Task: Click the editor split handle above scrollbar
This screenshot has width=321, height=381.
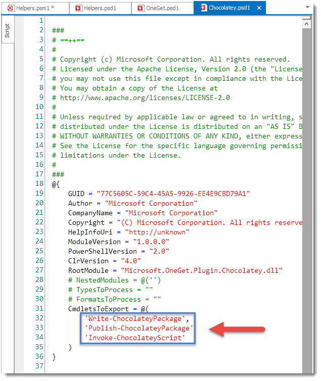Action: [306, 18]
